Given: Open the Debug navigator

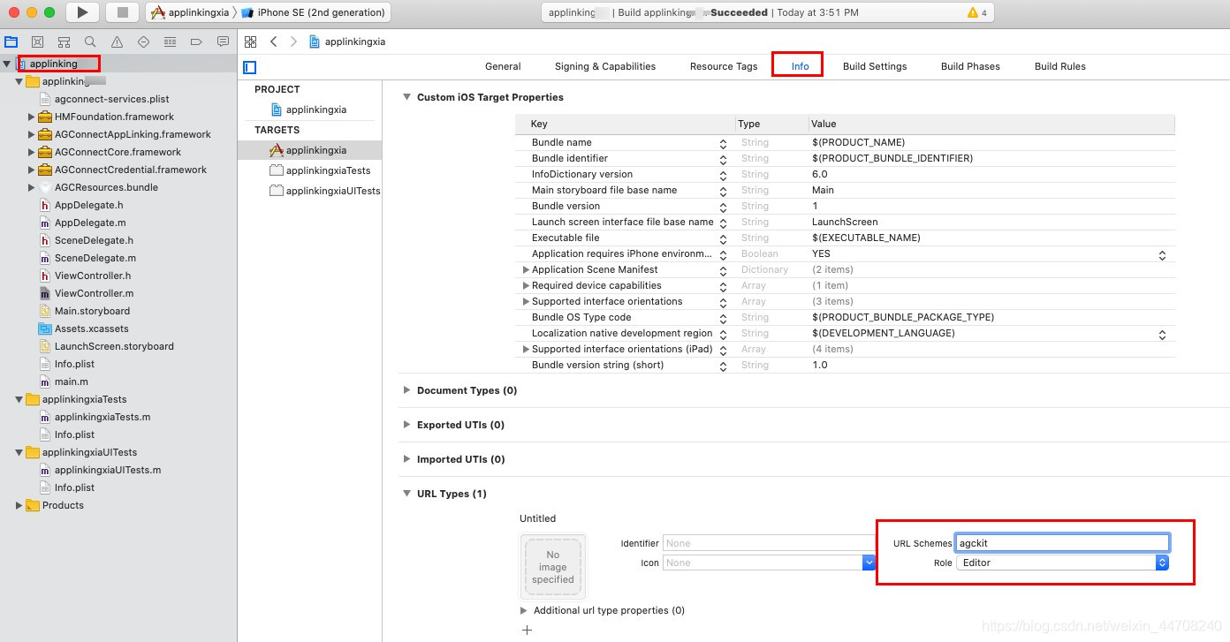Looking at the screenshot, I should pyautogui.click(x=170, y=42).
